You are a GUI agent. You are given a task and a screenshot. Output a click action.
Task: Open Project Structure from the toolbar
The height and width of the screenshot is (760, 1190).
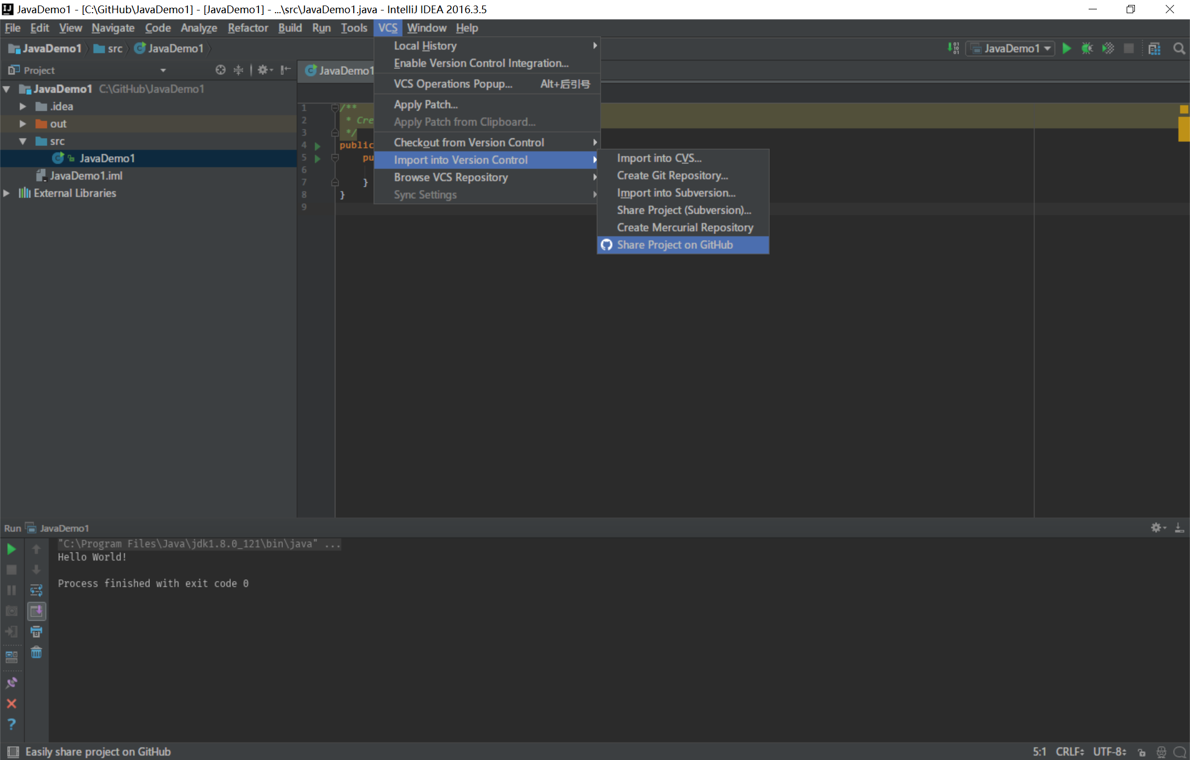(1154, 48)
